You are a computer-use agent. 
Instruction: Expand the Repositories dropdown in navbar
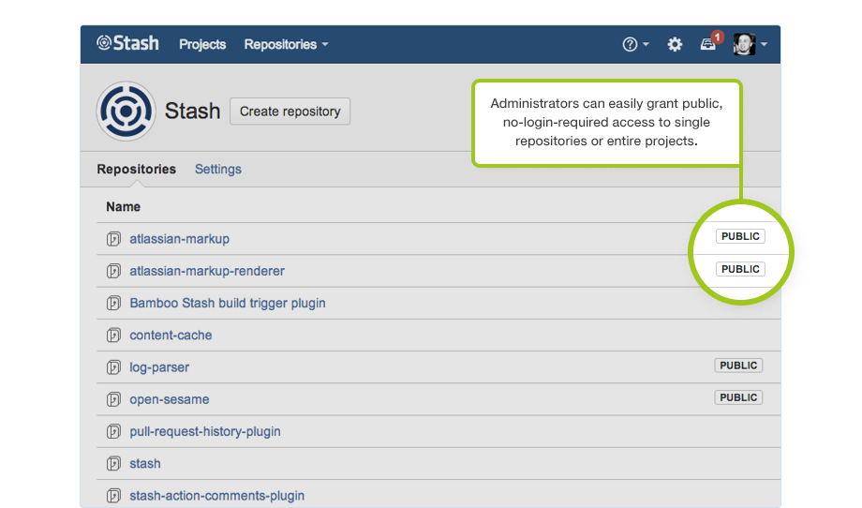click(x=286, y=44)
